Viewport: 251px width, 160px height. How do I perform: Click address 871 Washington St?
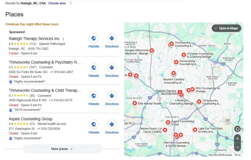(22, 129)
